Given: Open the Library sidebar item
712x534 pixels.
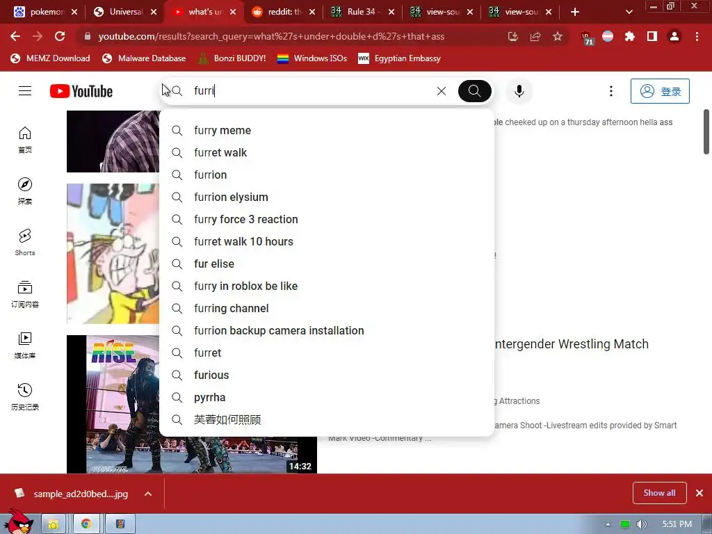Looking at the screenshot, I should [25, 345].
